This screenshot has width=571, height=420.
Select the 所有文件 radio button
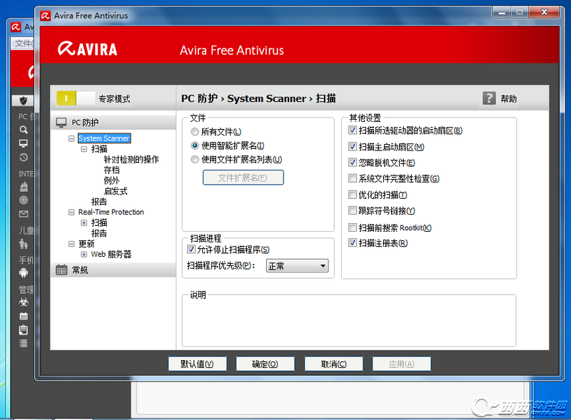[x=195, y=132]
